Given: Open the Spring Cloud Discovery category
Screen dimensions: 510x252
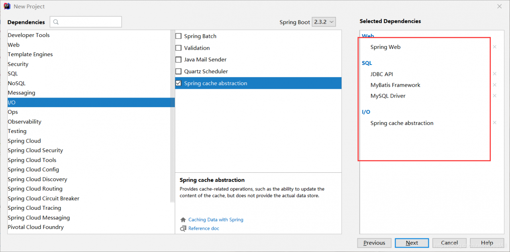Looking at the screenshot, I should pyautogui.click(x=89, y=179).
